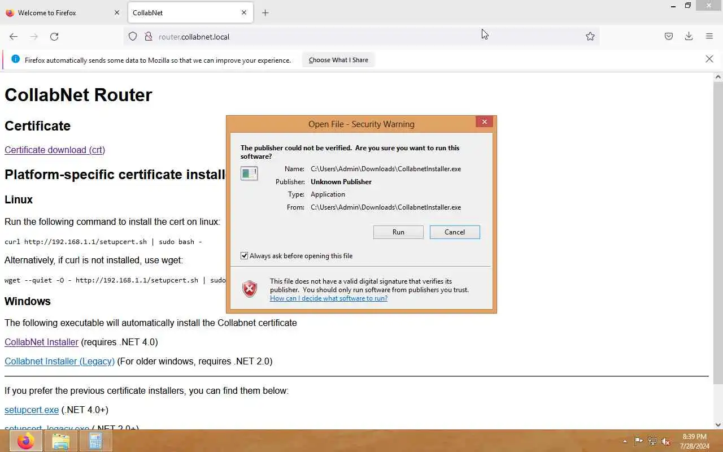Image resolution: width=723 pixels, height=452 pixels.
Task: Click the Action Center flag tray icon
Action: point(638,441)
